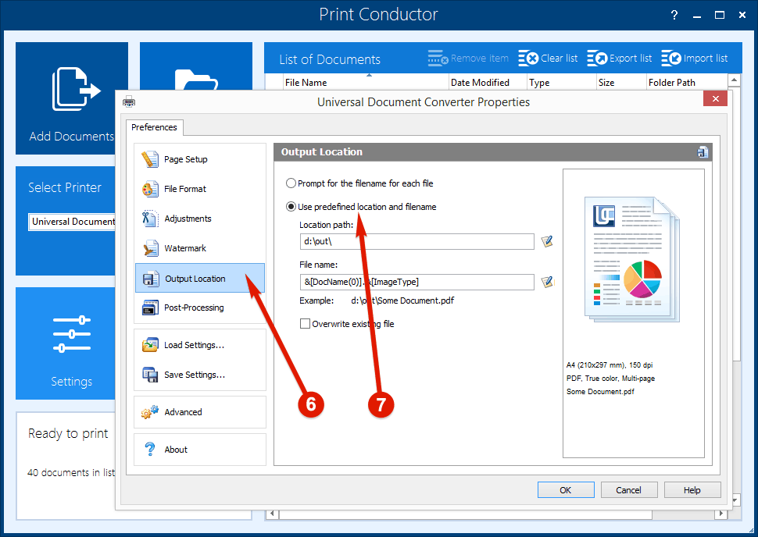Click Import list in toolbar
Screen dimensions: 758x537
tap(694, 59)
